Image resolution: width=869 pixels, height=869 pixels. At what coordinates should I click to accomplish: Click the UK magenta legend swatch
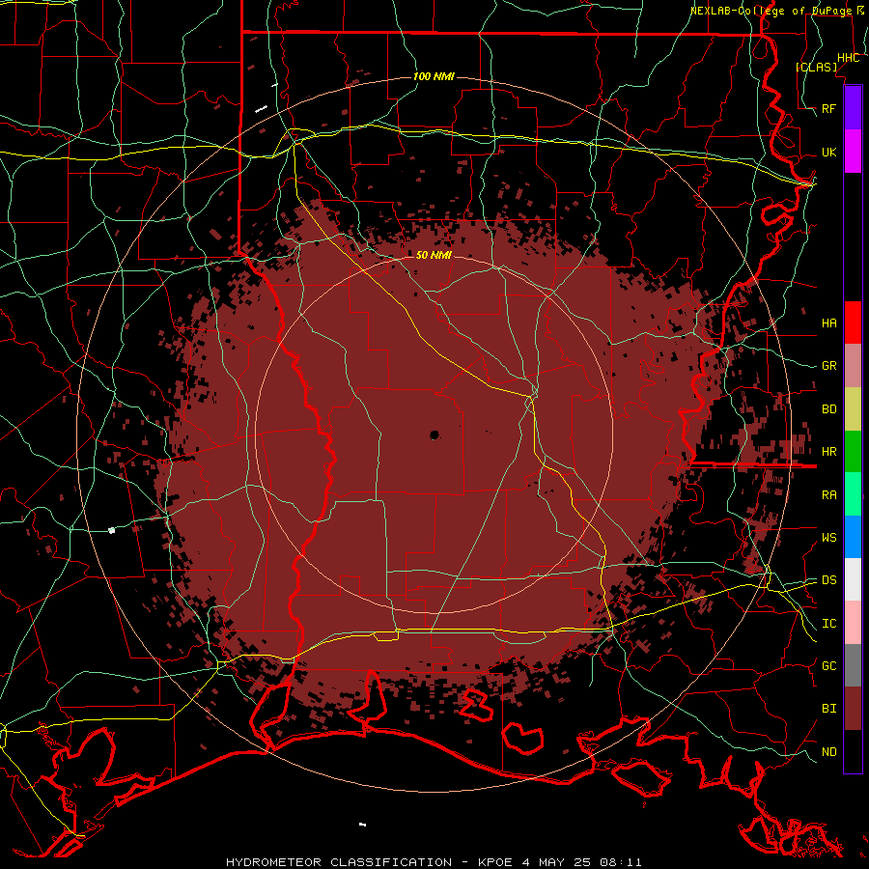pyautogui.click(x=853, y=152)
